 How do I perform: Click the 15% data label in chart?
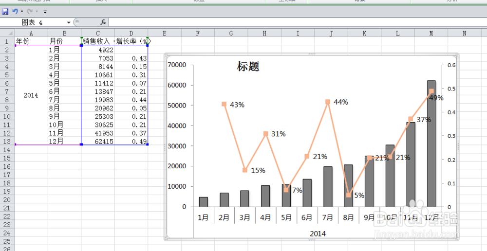click(x=258, y=170)
